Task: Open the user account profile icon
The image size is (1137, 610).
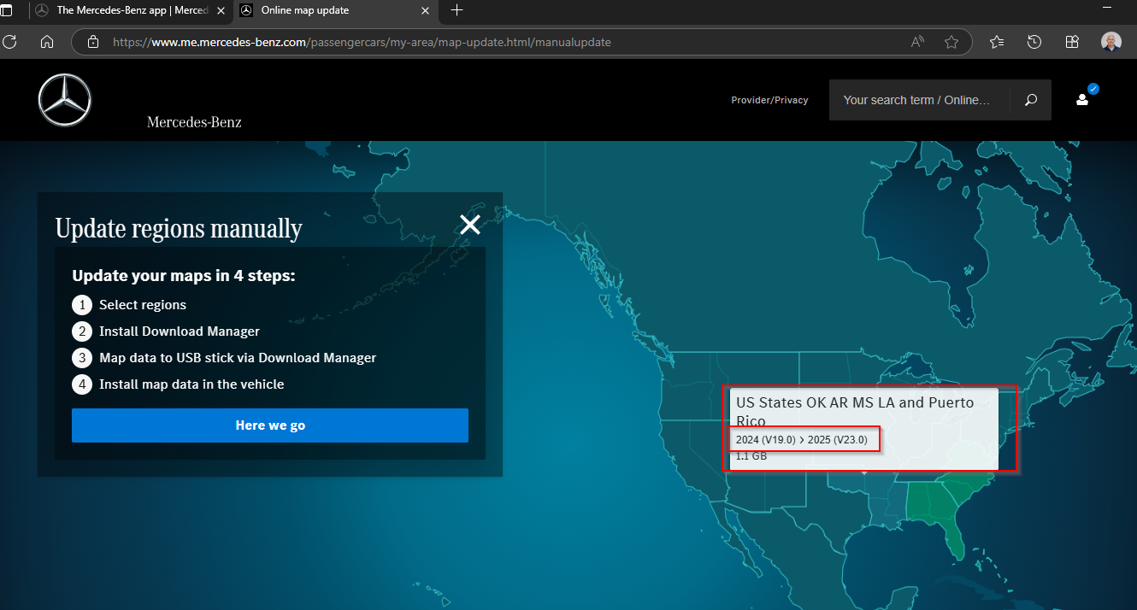Action: click(1082, 100)
